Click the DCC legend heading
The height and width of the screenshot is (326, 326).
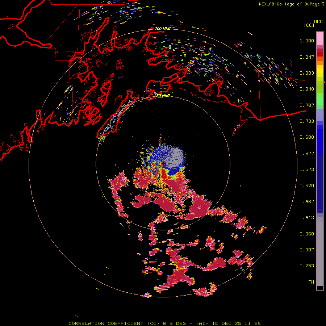click(318, 22)
